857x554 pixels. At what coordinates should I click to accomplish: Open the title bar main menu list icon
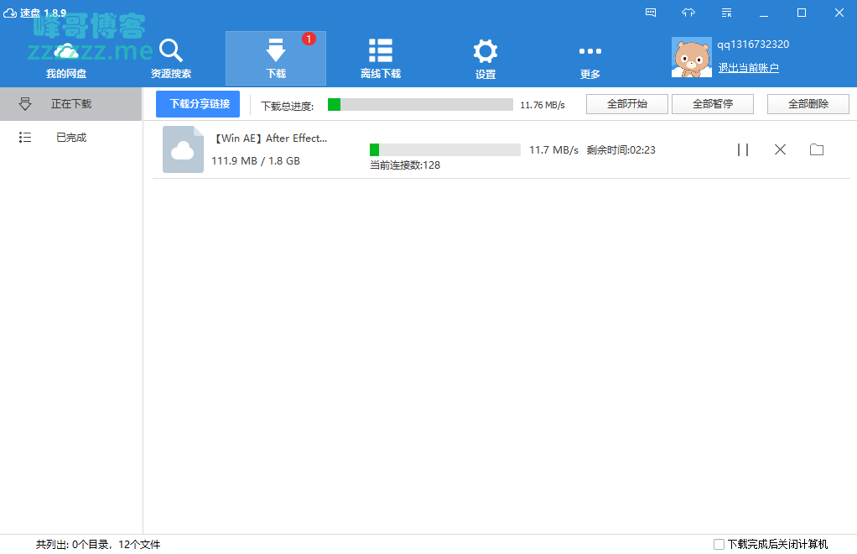pos(726,13)
